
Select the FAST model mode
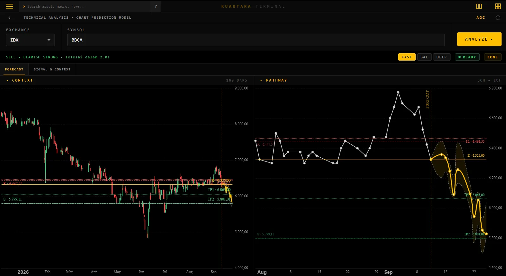[407, 57]
